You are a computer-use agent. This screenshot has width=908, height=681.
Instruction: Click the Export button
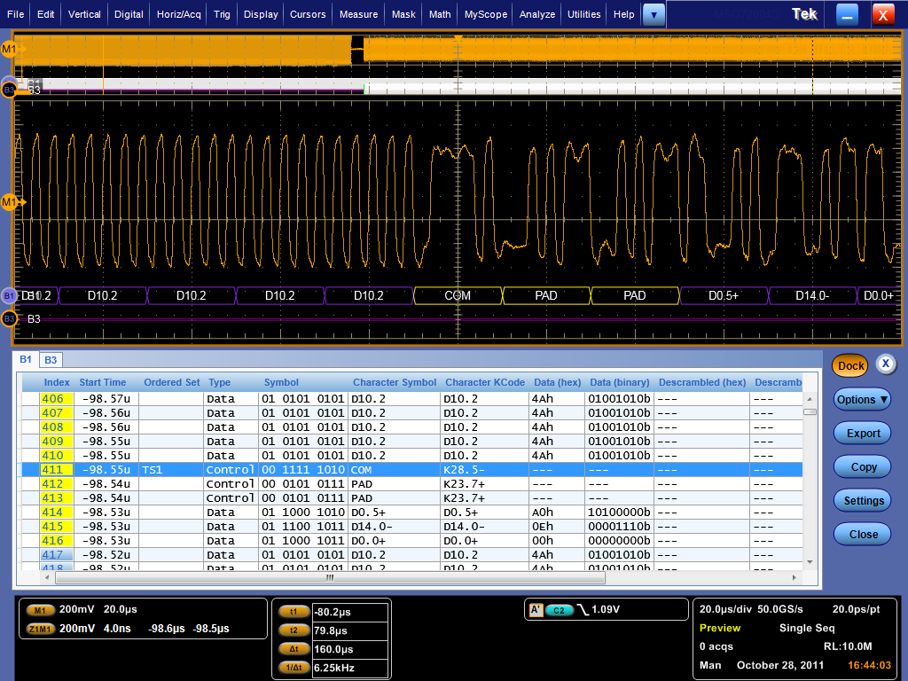tap(863, 434)
